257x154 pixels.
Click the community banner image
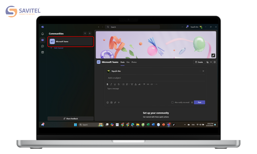pos(156,45)
